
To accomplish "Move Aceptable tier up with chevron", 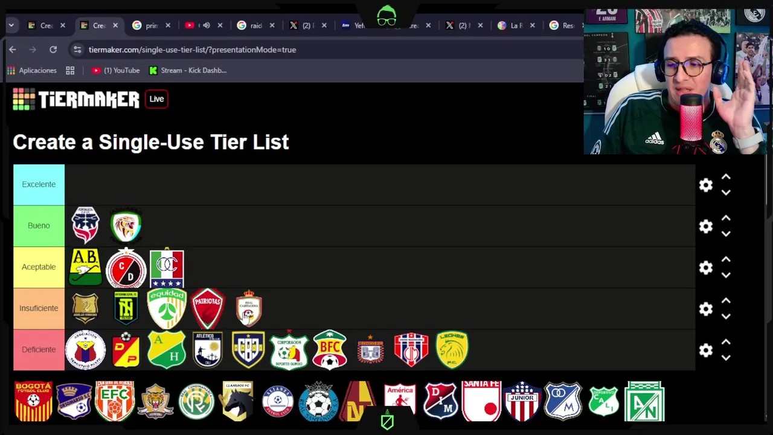I will [x=726, y=259].
